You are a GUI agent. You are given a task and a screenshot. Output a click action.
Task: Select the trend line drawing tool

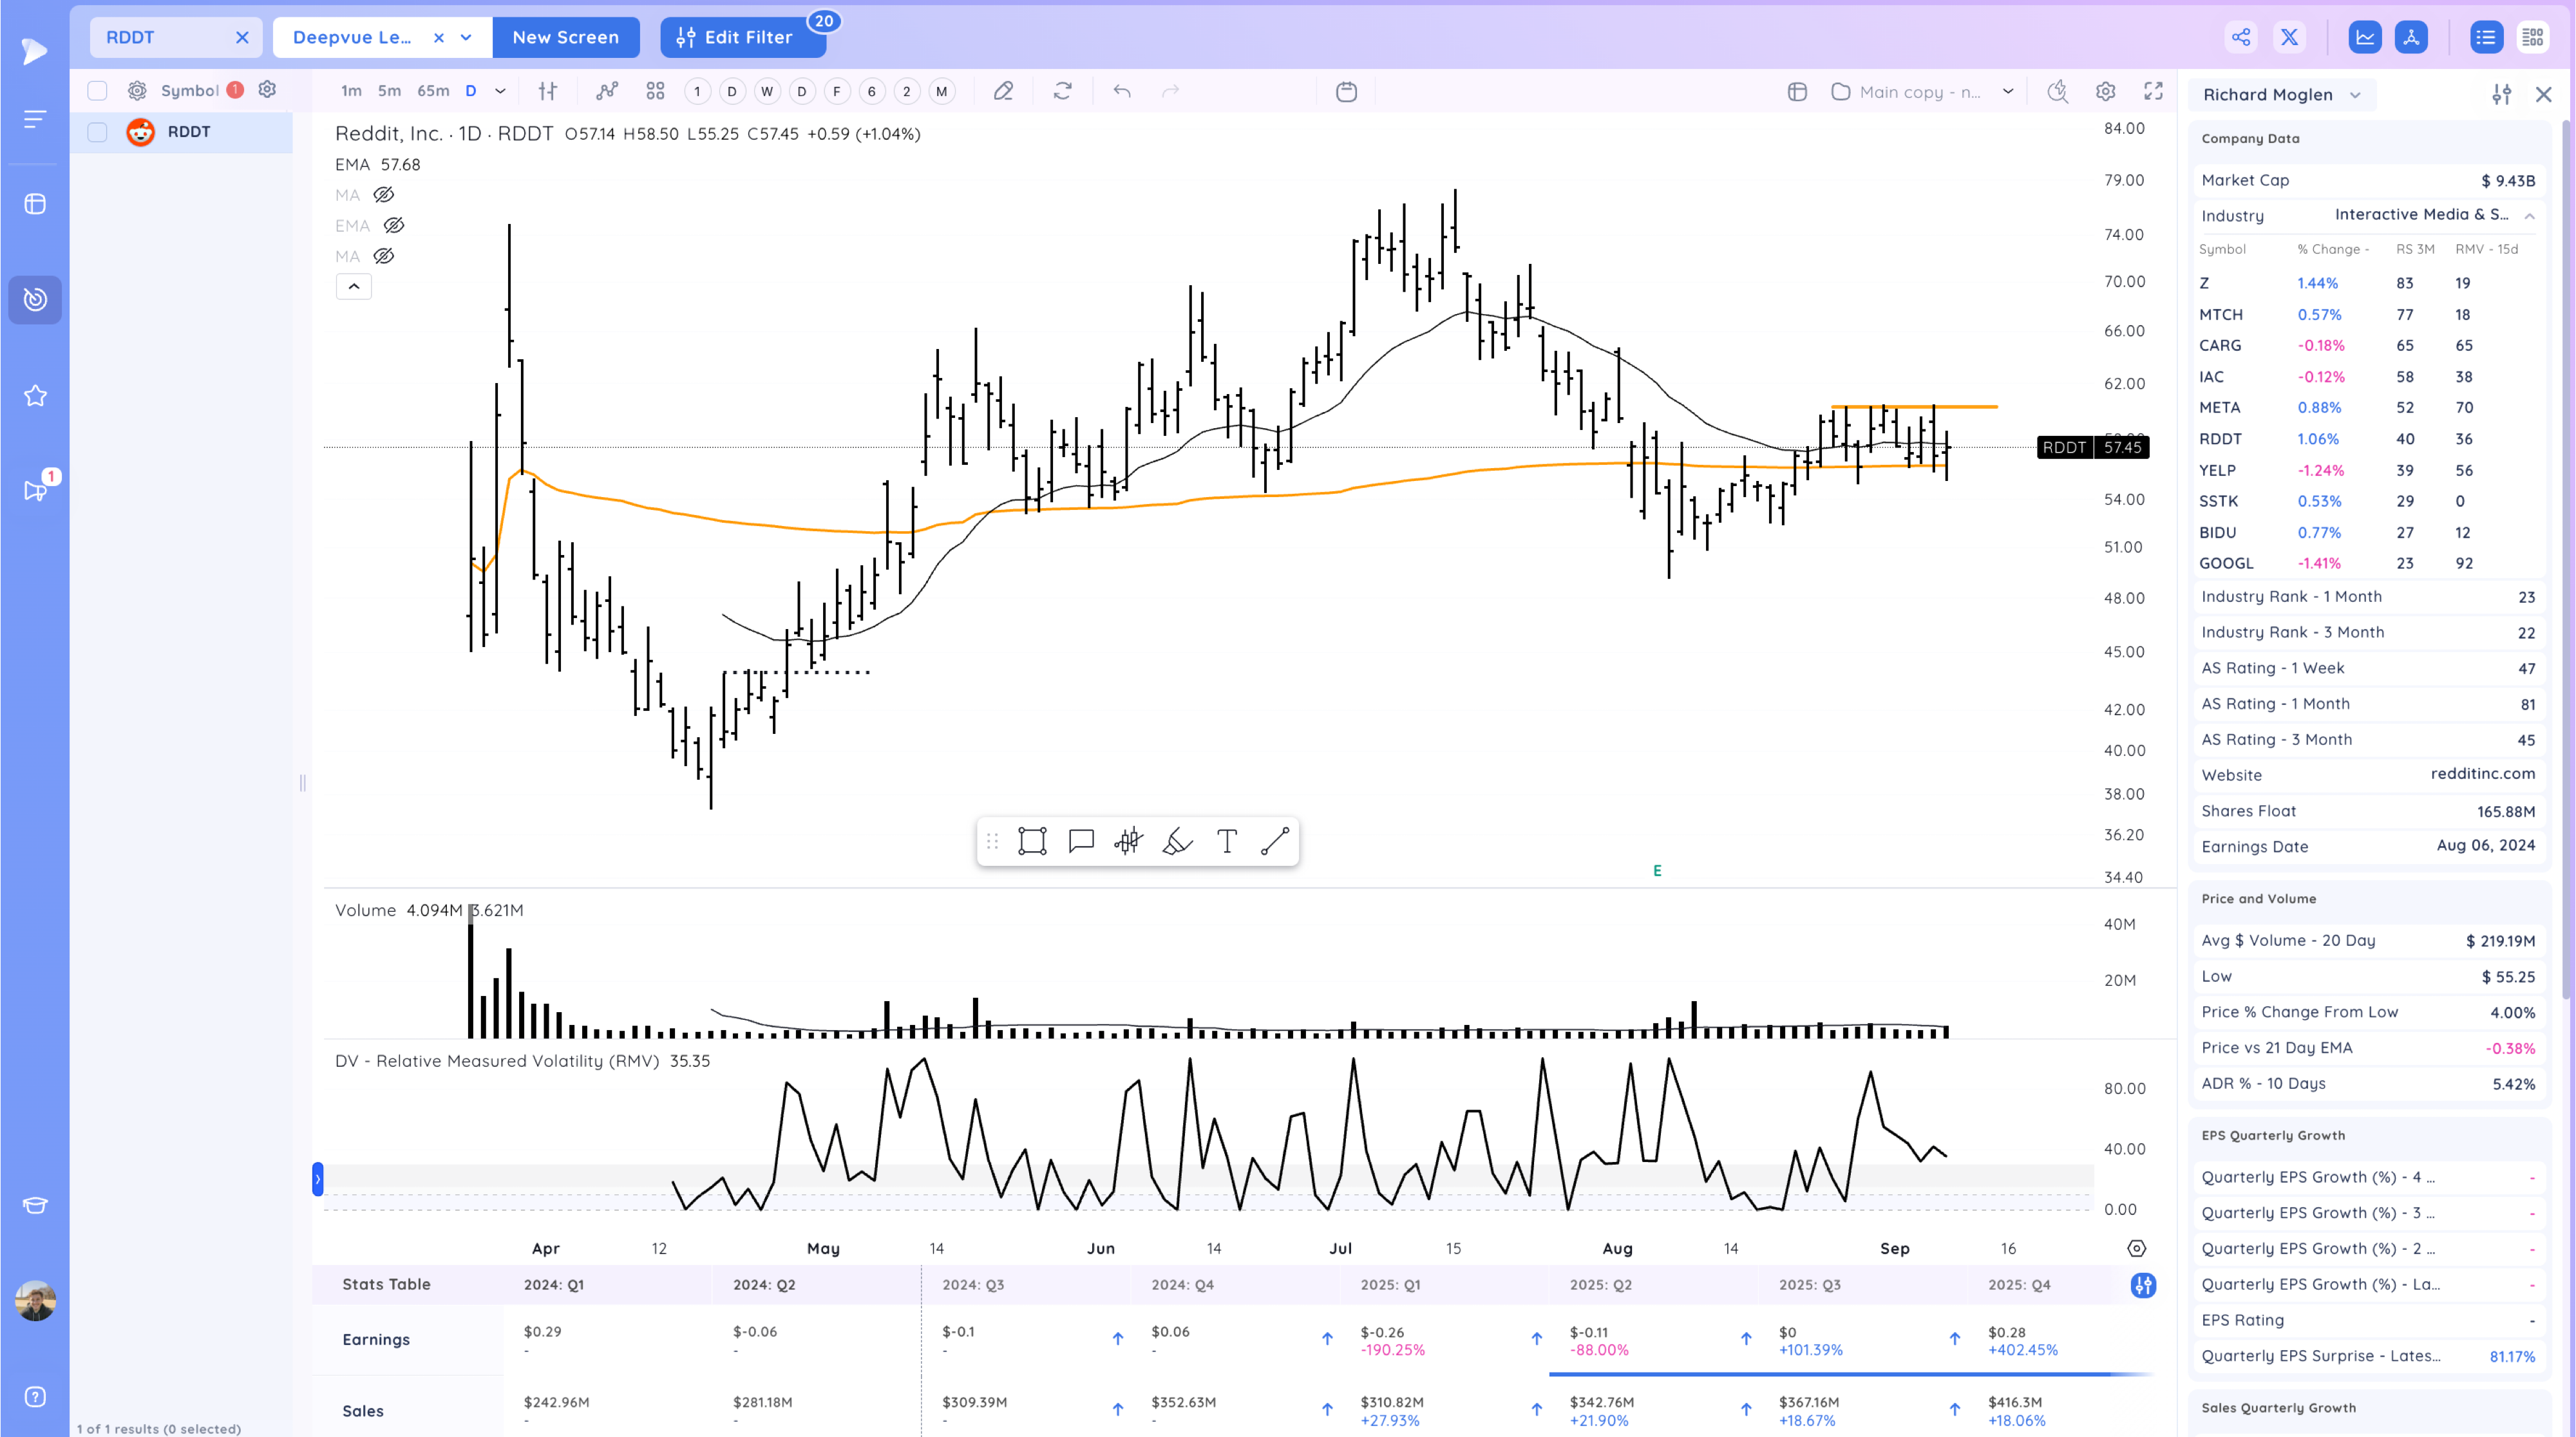tap(1274, 841)
